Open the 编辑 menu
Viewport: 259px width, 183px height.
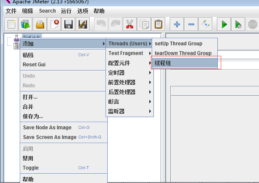coord(27,11)
